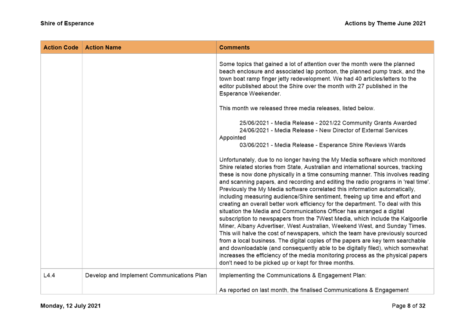Click the line 'This will halve the cost of newspapers'

click(323, 233)
